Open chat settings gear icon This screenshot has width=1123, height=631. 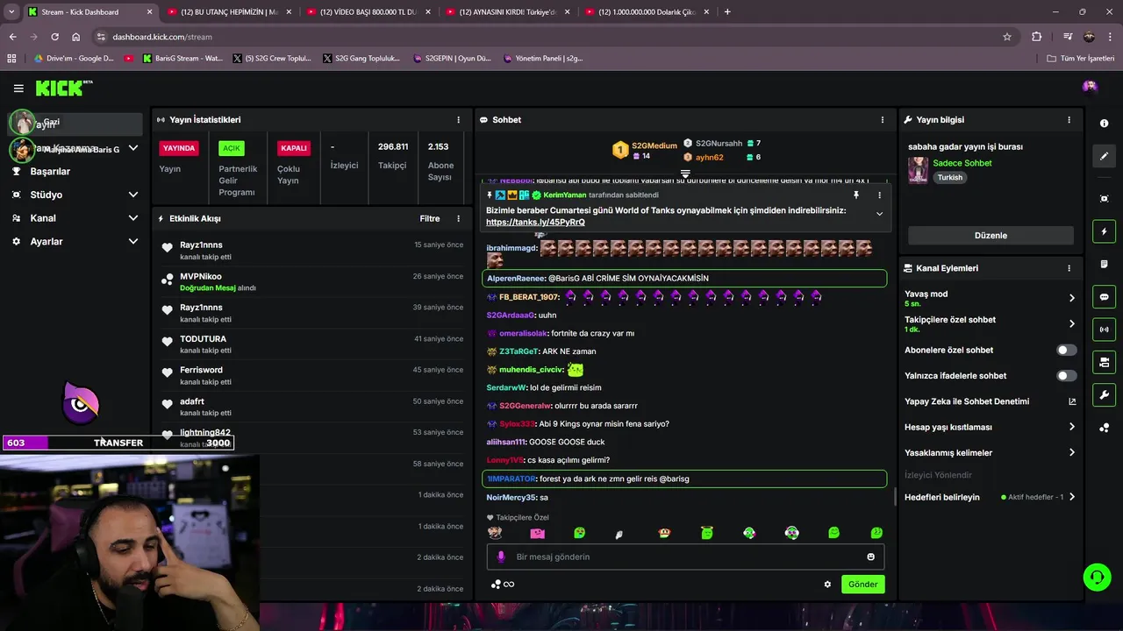[827, 585]
